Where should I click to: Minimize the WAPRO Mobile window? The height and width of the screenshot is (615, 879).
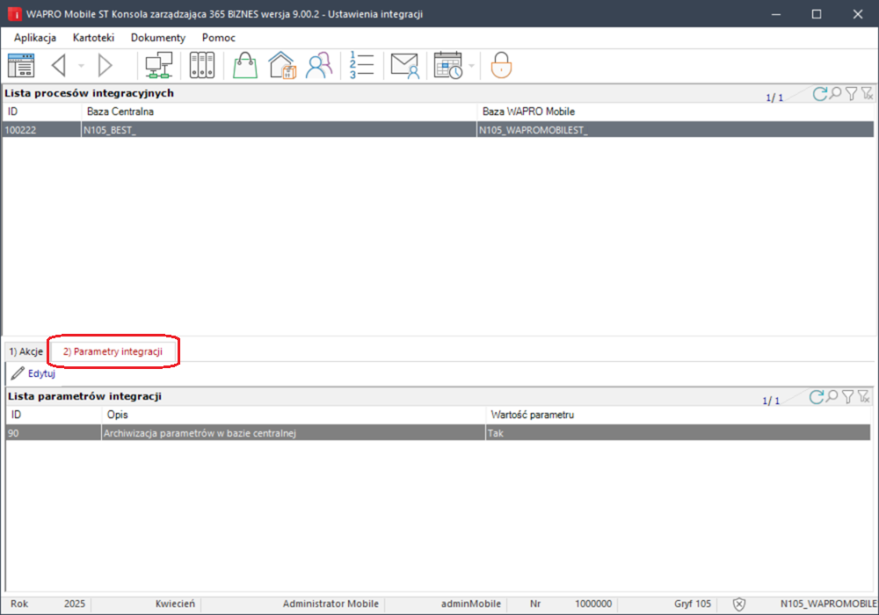(x=776, y=14)
